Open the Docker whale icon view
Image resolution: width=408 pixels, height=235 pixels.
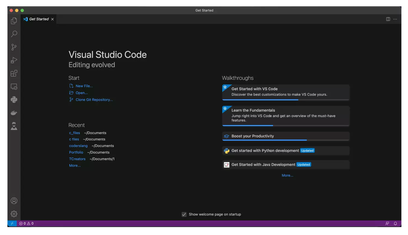pos(14,113)
